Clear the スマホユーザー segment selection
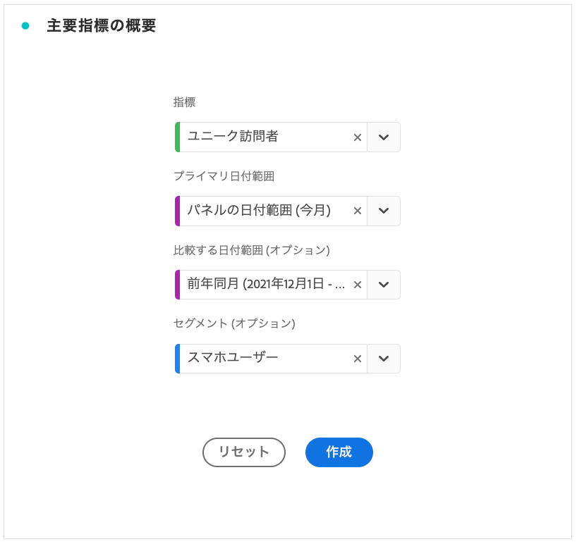The width and height of the screenshot is (577, 544). [x=358, y=359]
